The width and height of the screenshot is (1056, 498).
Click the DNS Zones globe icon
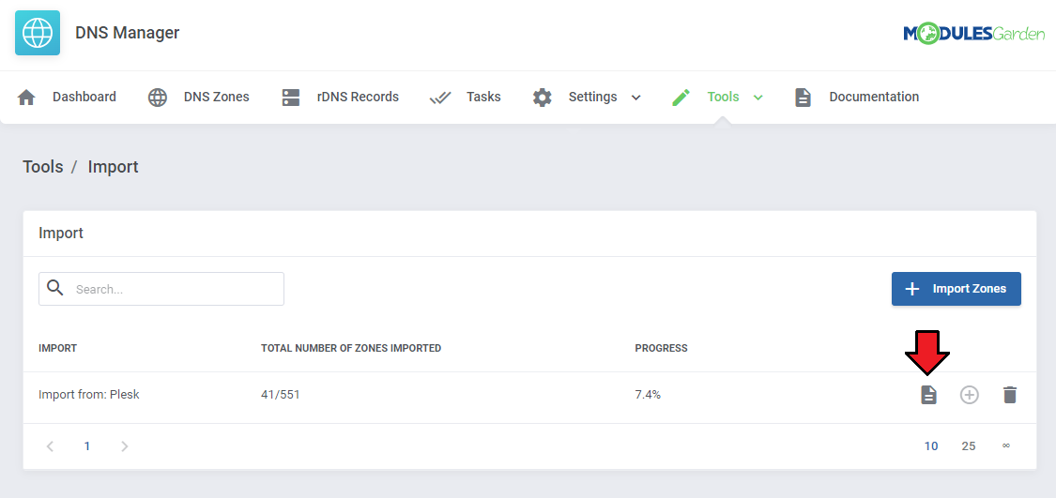point(158,97)
